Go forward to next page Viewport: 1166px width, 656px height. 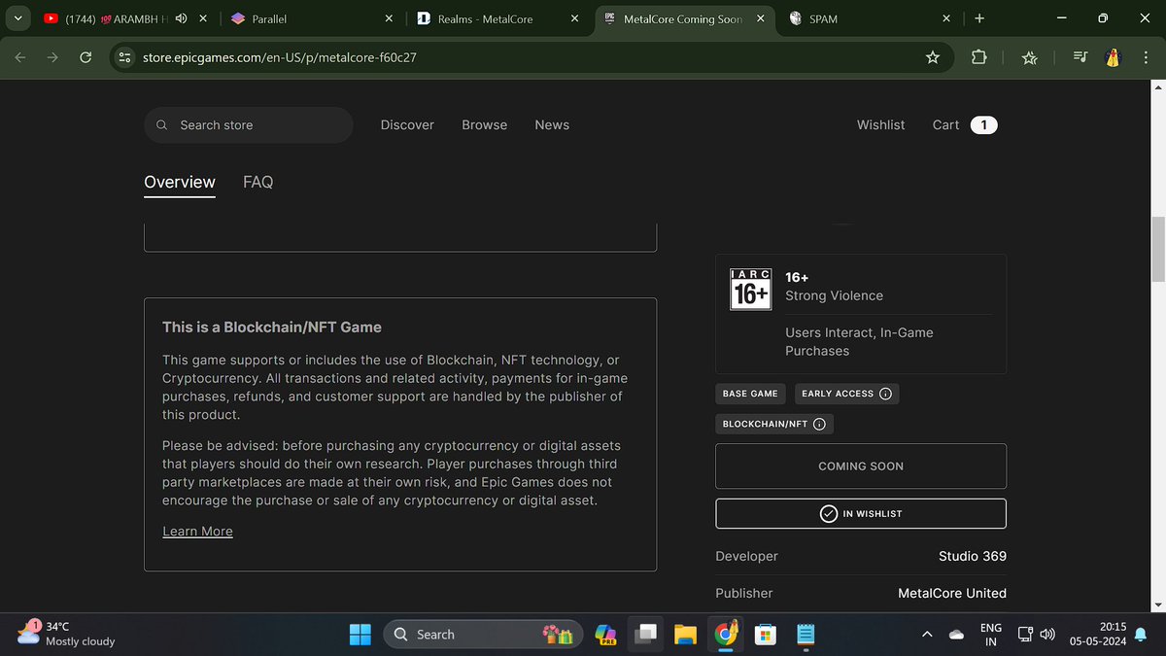pos(53,57)
